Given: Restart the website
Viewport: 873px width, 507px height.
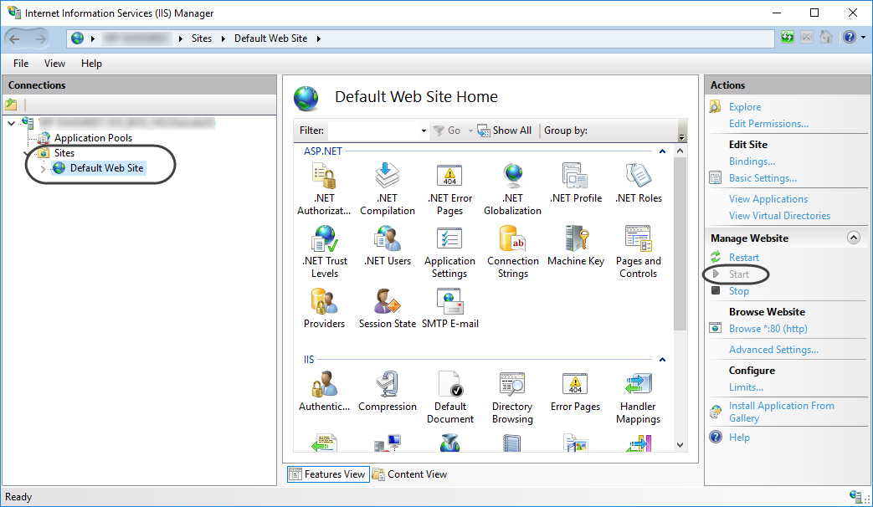Looking at the screenshot, I should coord(744,258).
